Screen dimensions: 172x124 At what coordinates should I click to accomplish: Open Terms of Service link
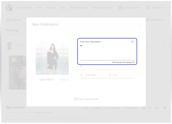tap(112, 108)
